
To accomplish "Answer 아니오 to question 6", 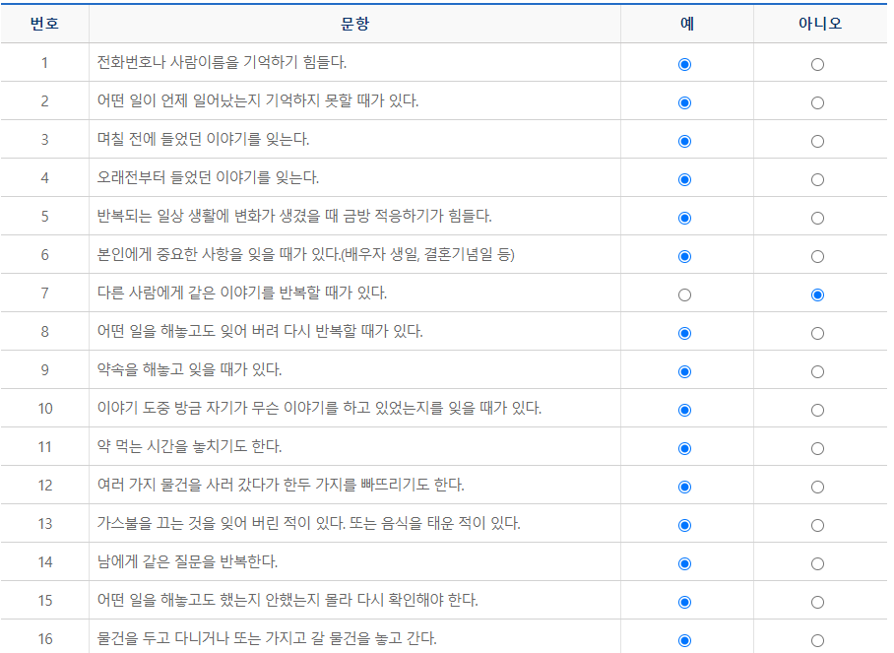I will pyautogui.click(x=817, y=256).
